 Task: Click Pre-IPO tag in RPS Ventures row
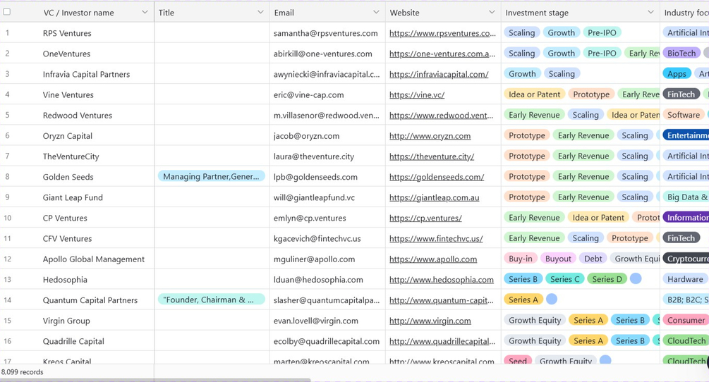[602, 32]
